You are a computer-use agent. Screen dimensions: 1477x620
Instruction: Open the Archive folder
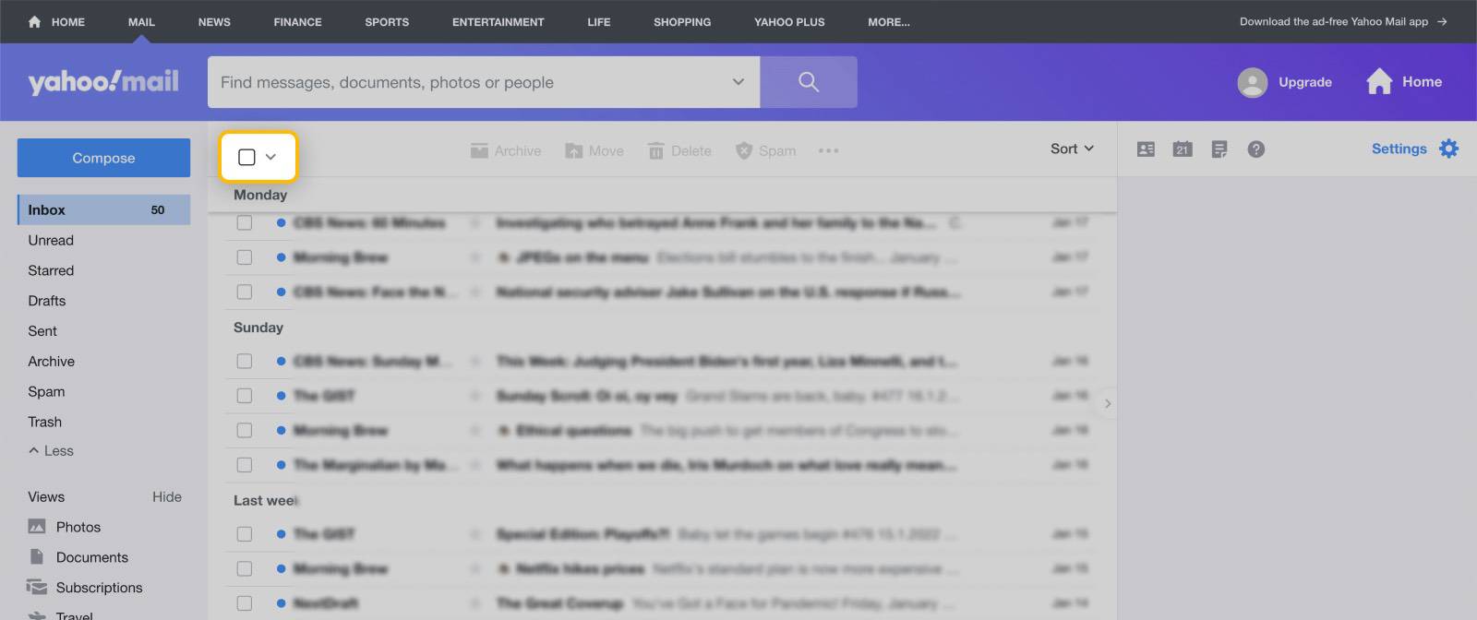click(x=52, y=362)
